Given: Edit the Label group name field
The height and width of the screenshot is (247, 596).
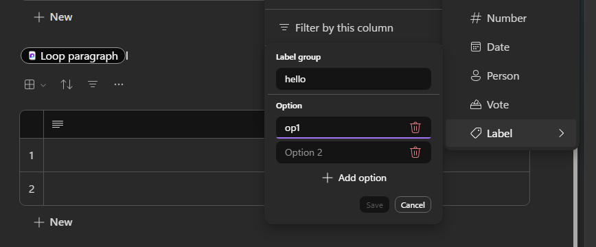Looking at the screenshot, I should click(354, 79).
